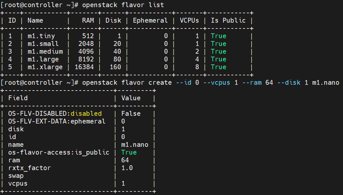Click the 'RAM' column header

[x=88, y=20]
